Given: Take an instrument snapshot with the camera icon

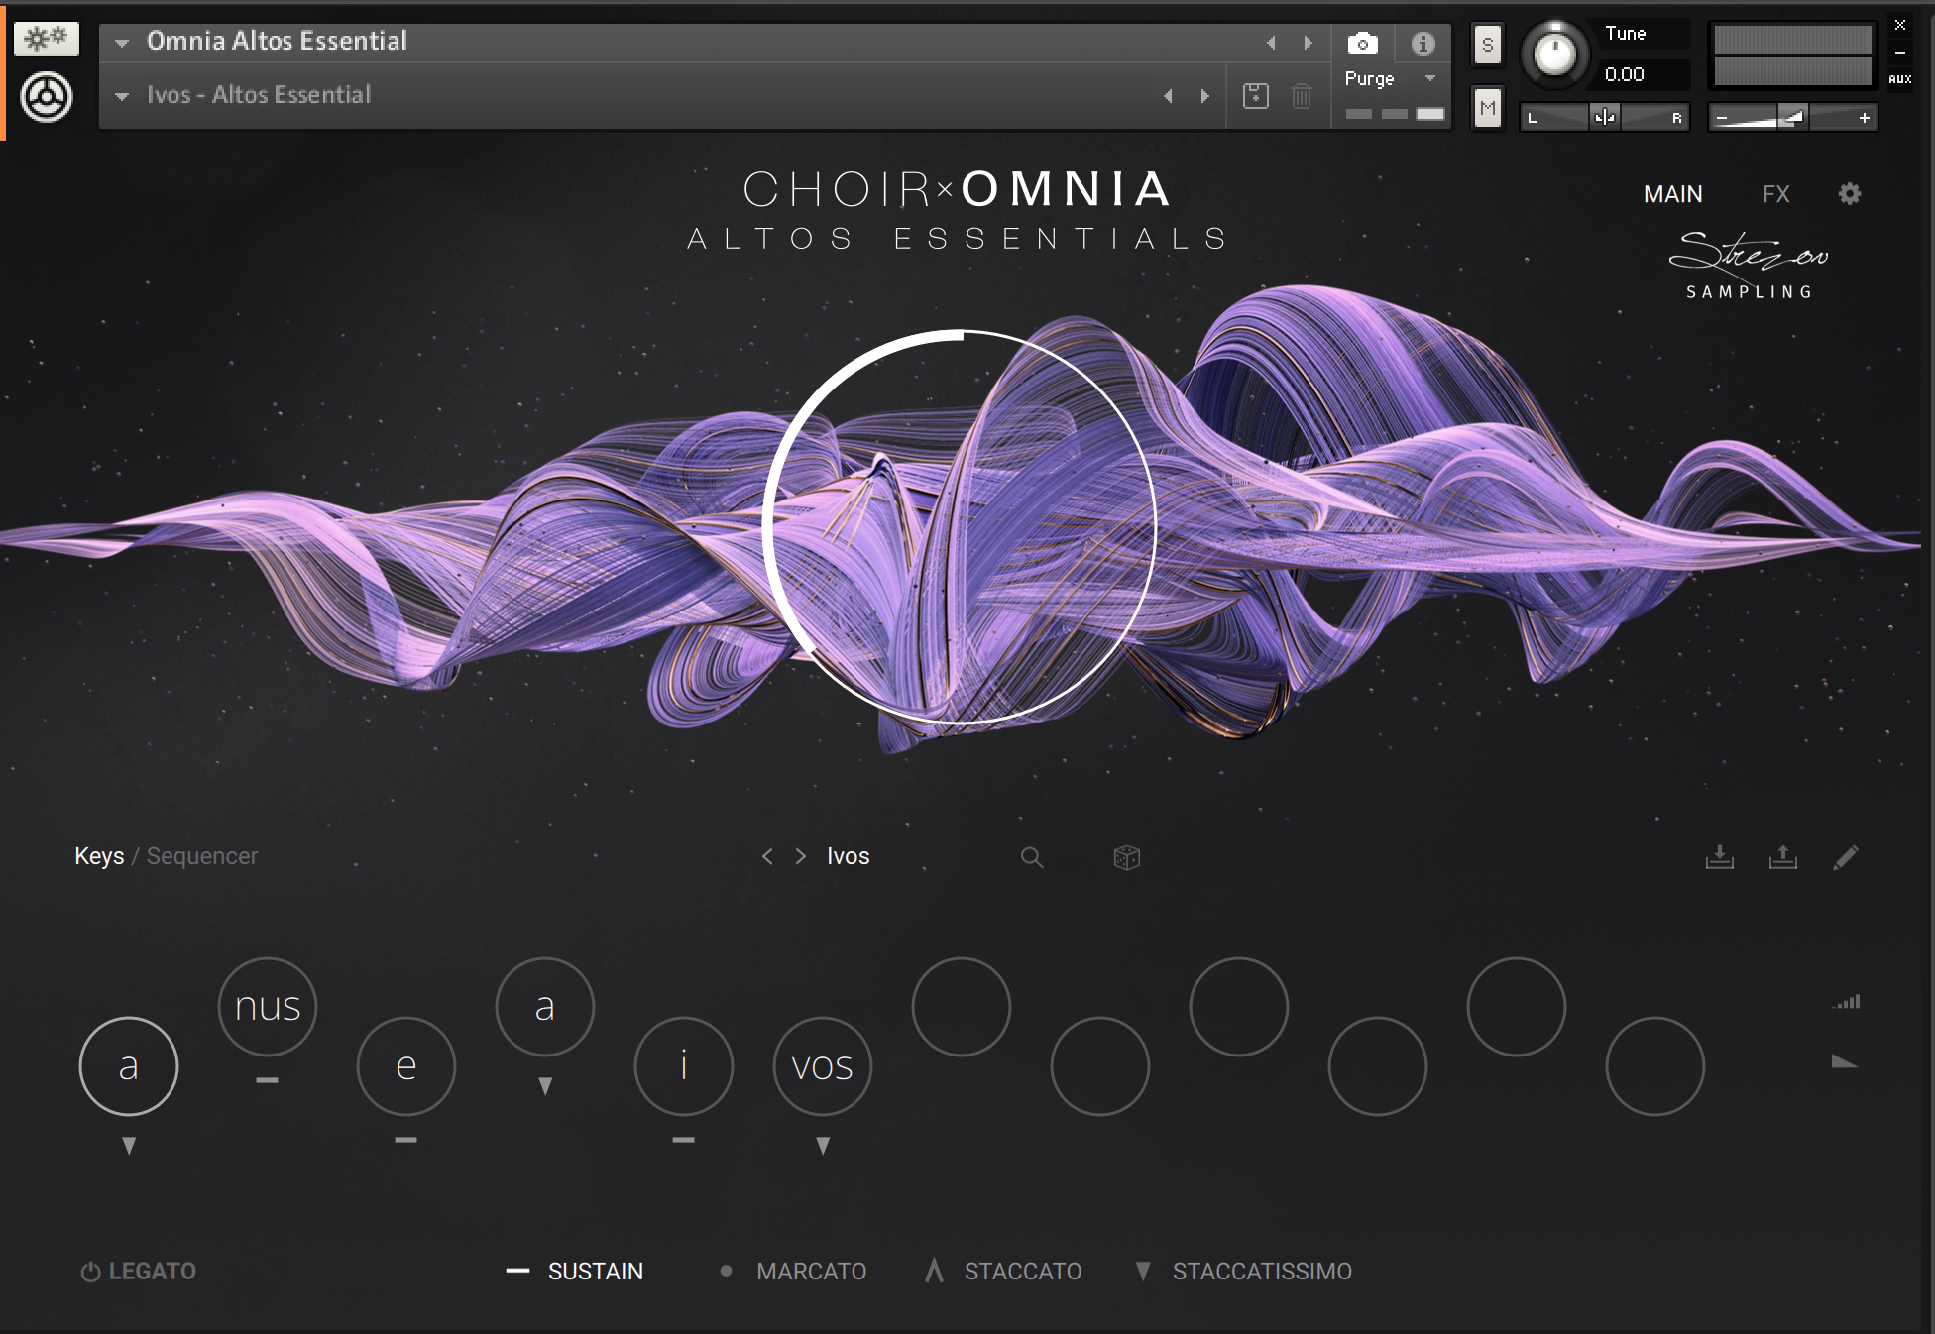Looking at the screenshot, I should [x=1363, y=43].
